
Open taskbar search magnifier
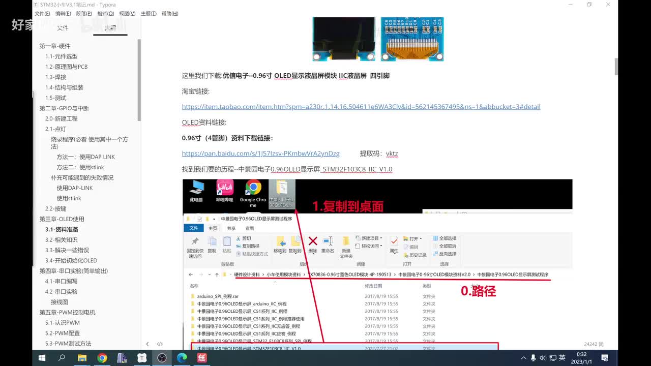pos(62,358)
